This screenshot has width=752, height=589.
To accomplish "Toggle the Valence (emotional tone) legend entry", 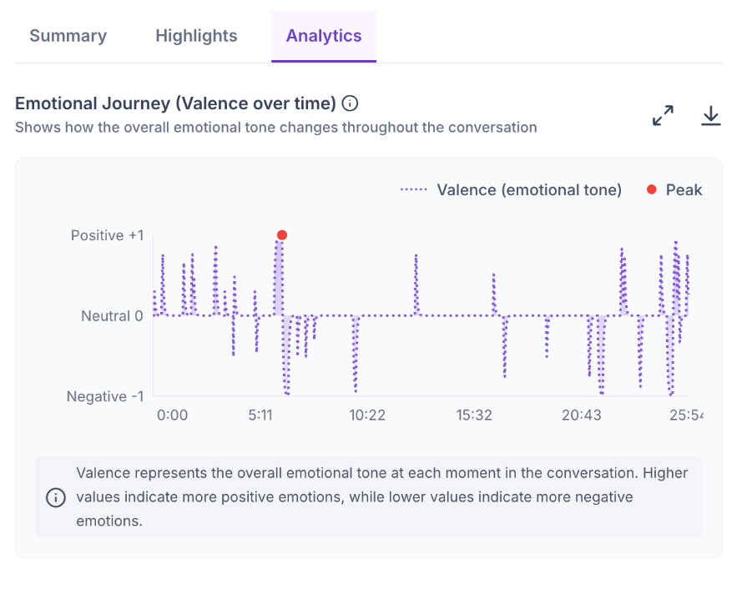I will 511,189.
